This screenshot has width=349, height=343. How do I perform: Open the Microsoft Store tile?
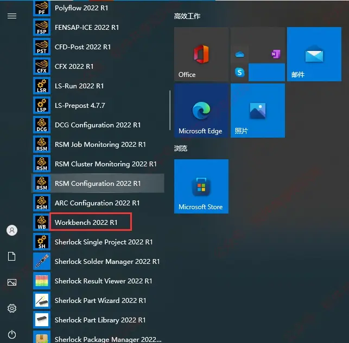click(201, 186)
